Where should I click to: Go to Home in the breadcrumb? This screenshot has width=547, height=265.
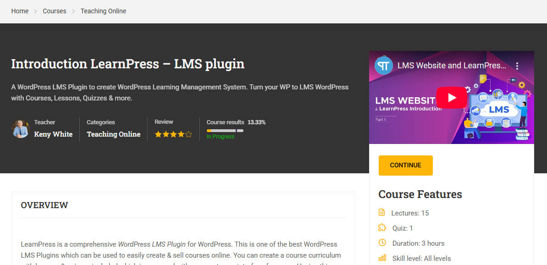click(20, 11)
